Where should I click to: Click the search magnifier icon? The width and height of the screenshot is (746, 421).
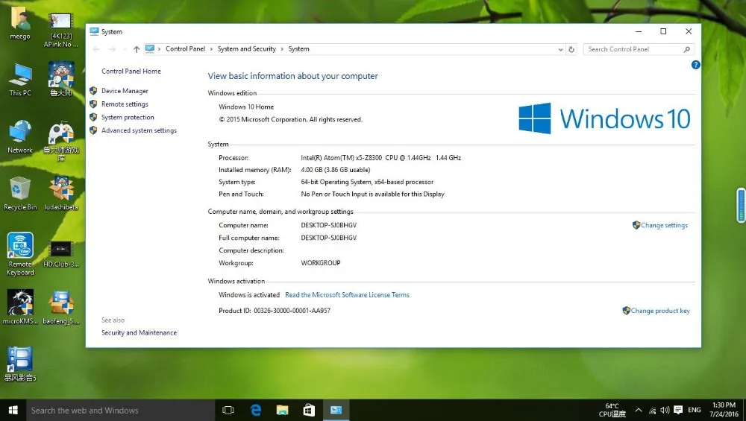coord(686,49)
